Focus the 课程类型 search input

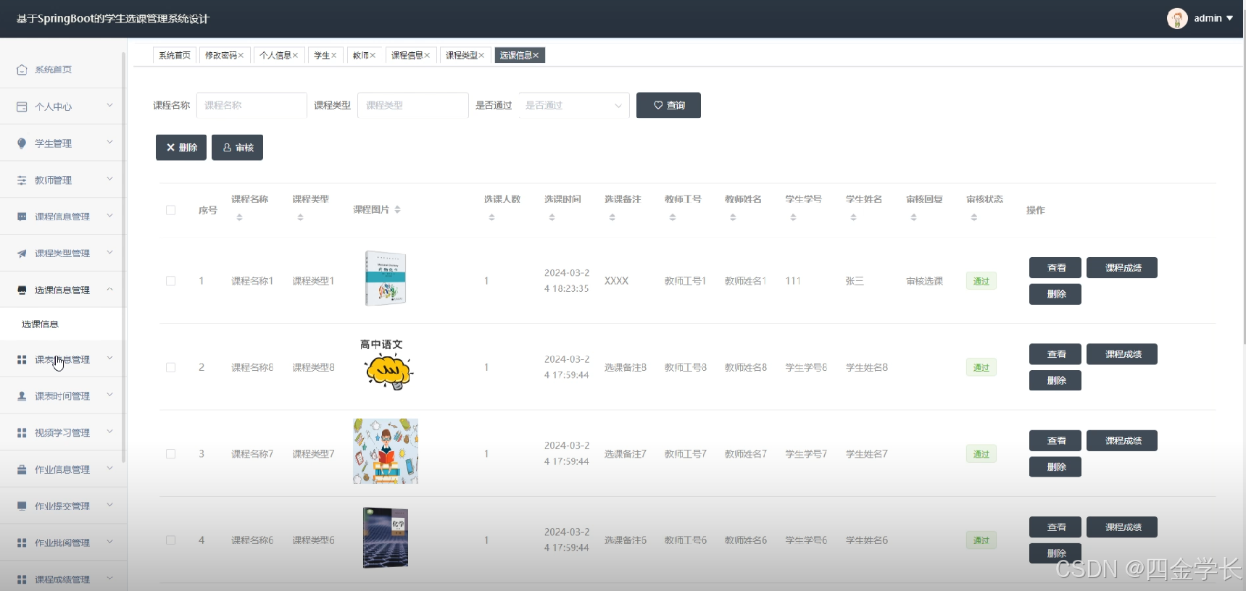pyautogui.click(x=413, y=106)
